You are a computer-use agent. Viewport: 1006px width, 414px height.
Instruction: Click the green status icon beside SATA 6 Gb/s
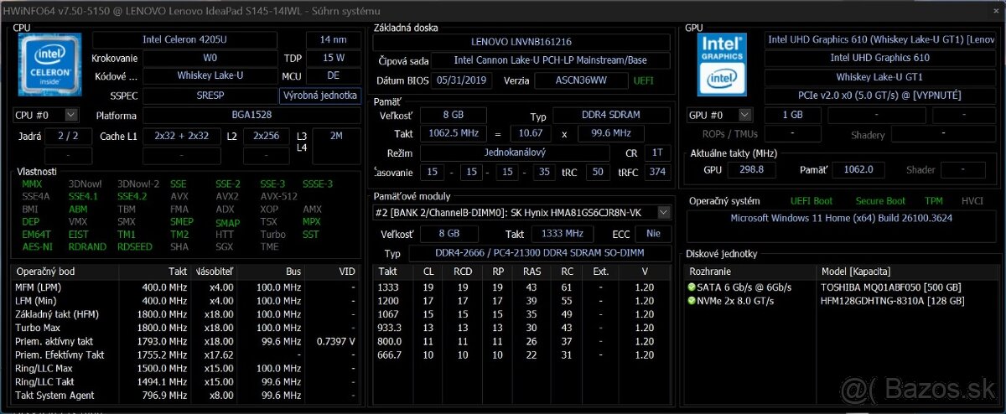692,287
